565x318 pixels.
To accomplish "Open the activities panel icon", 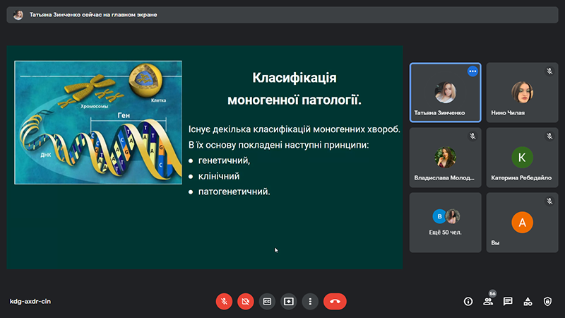I will click(x=528, y=301).
